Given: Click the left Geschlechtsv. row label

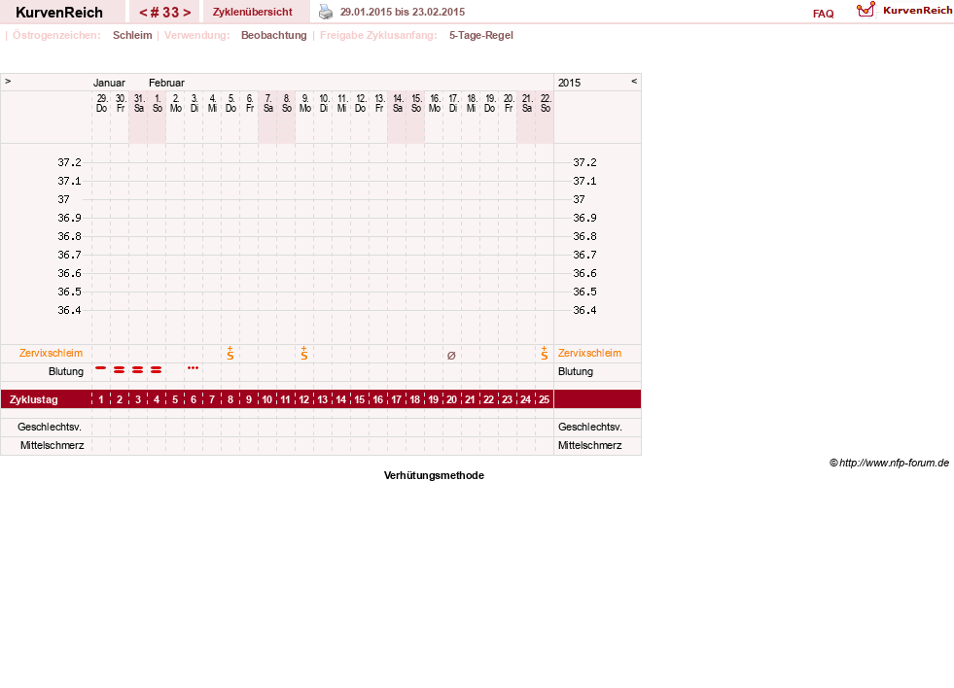Looking at the screenshot, I should click(50, 428).
